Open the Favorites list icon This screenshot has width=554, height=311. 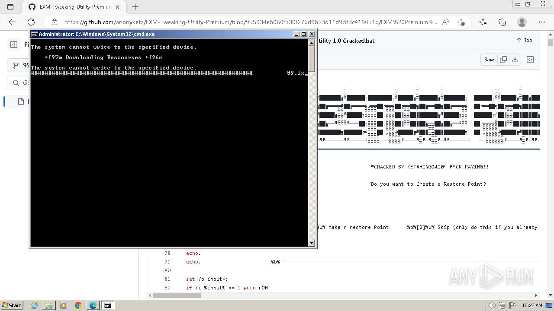[x=483, y=22]
